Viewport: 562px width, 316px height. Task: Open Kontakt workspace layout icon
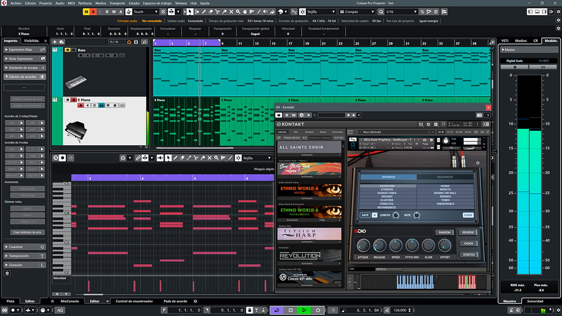436,125
